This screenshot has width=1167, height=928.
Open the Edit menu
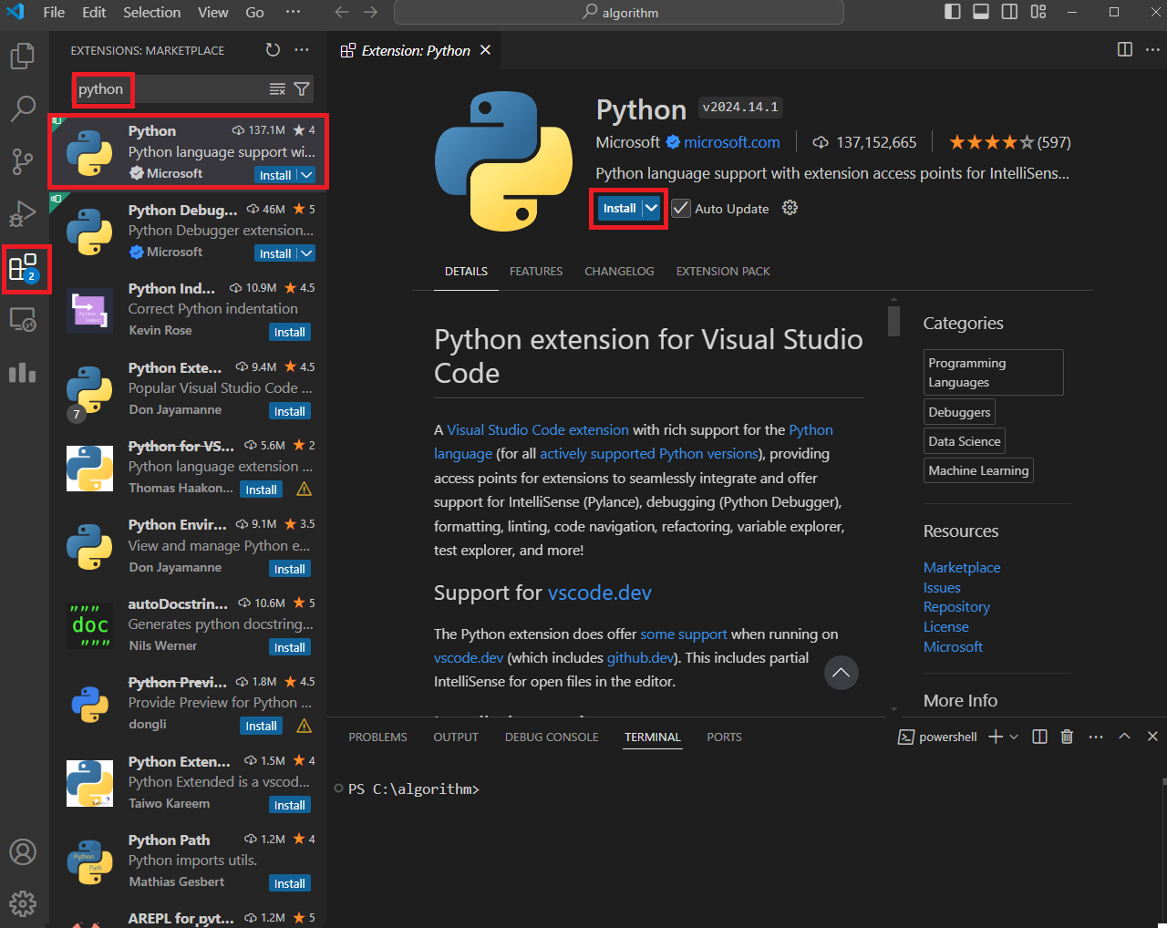click(x=94, y=12)
